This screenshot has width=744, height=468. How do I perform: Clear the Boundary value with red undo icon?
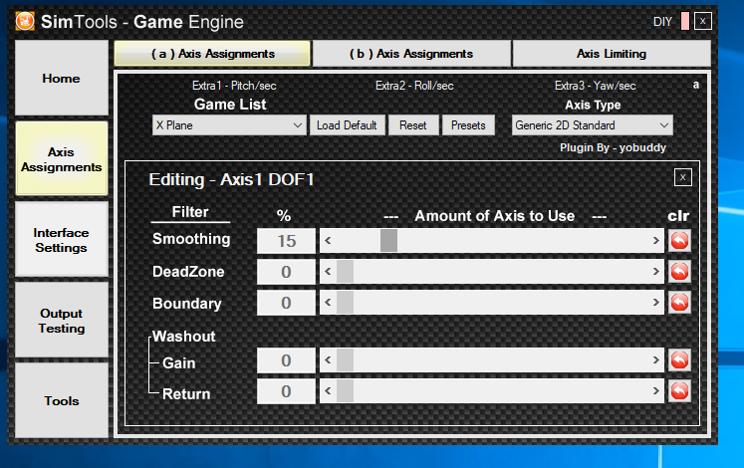coord(679,303)
